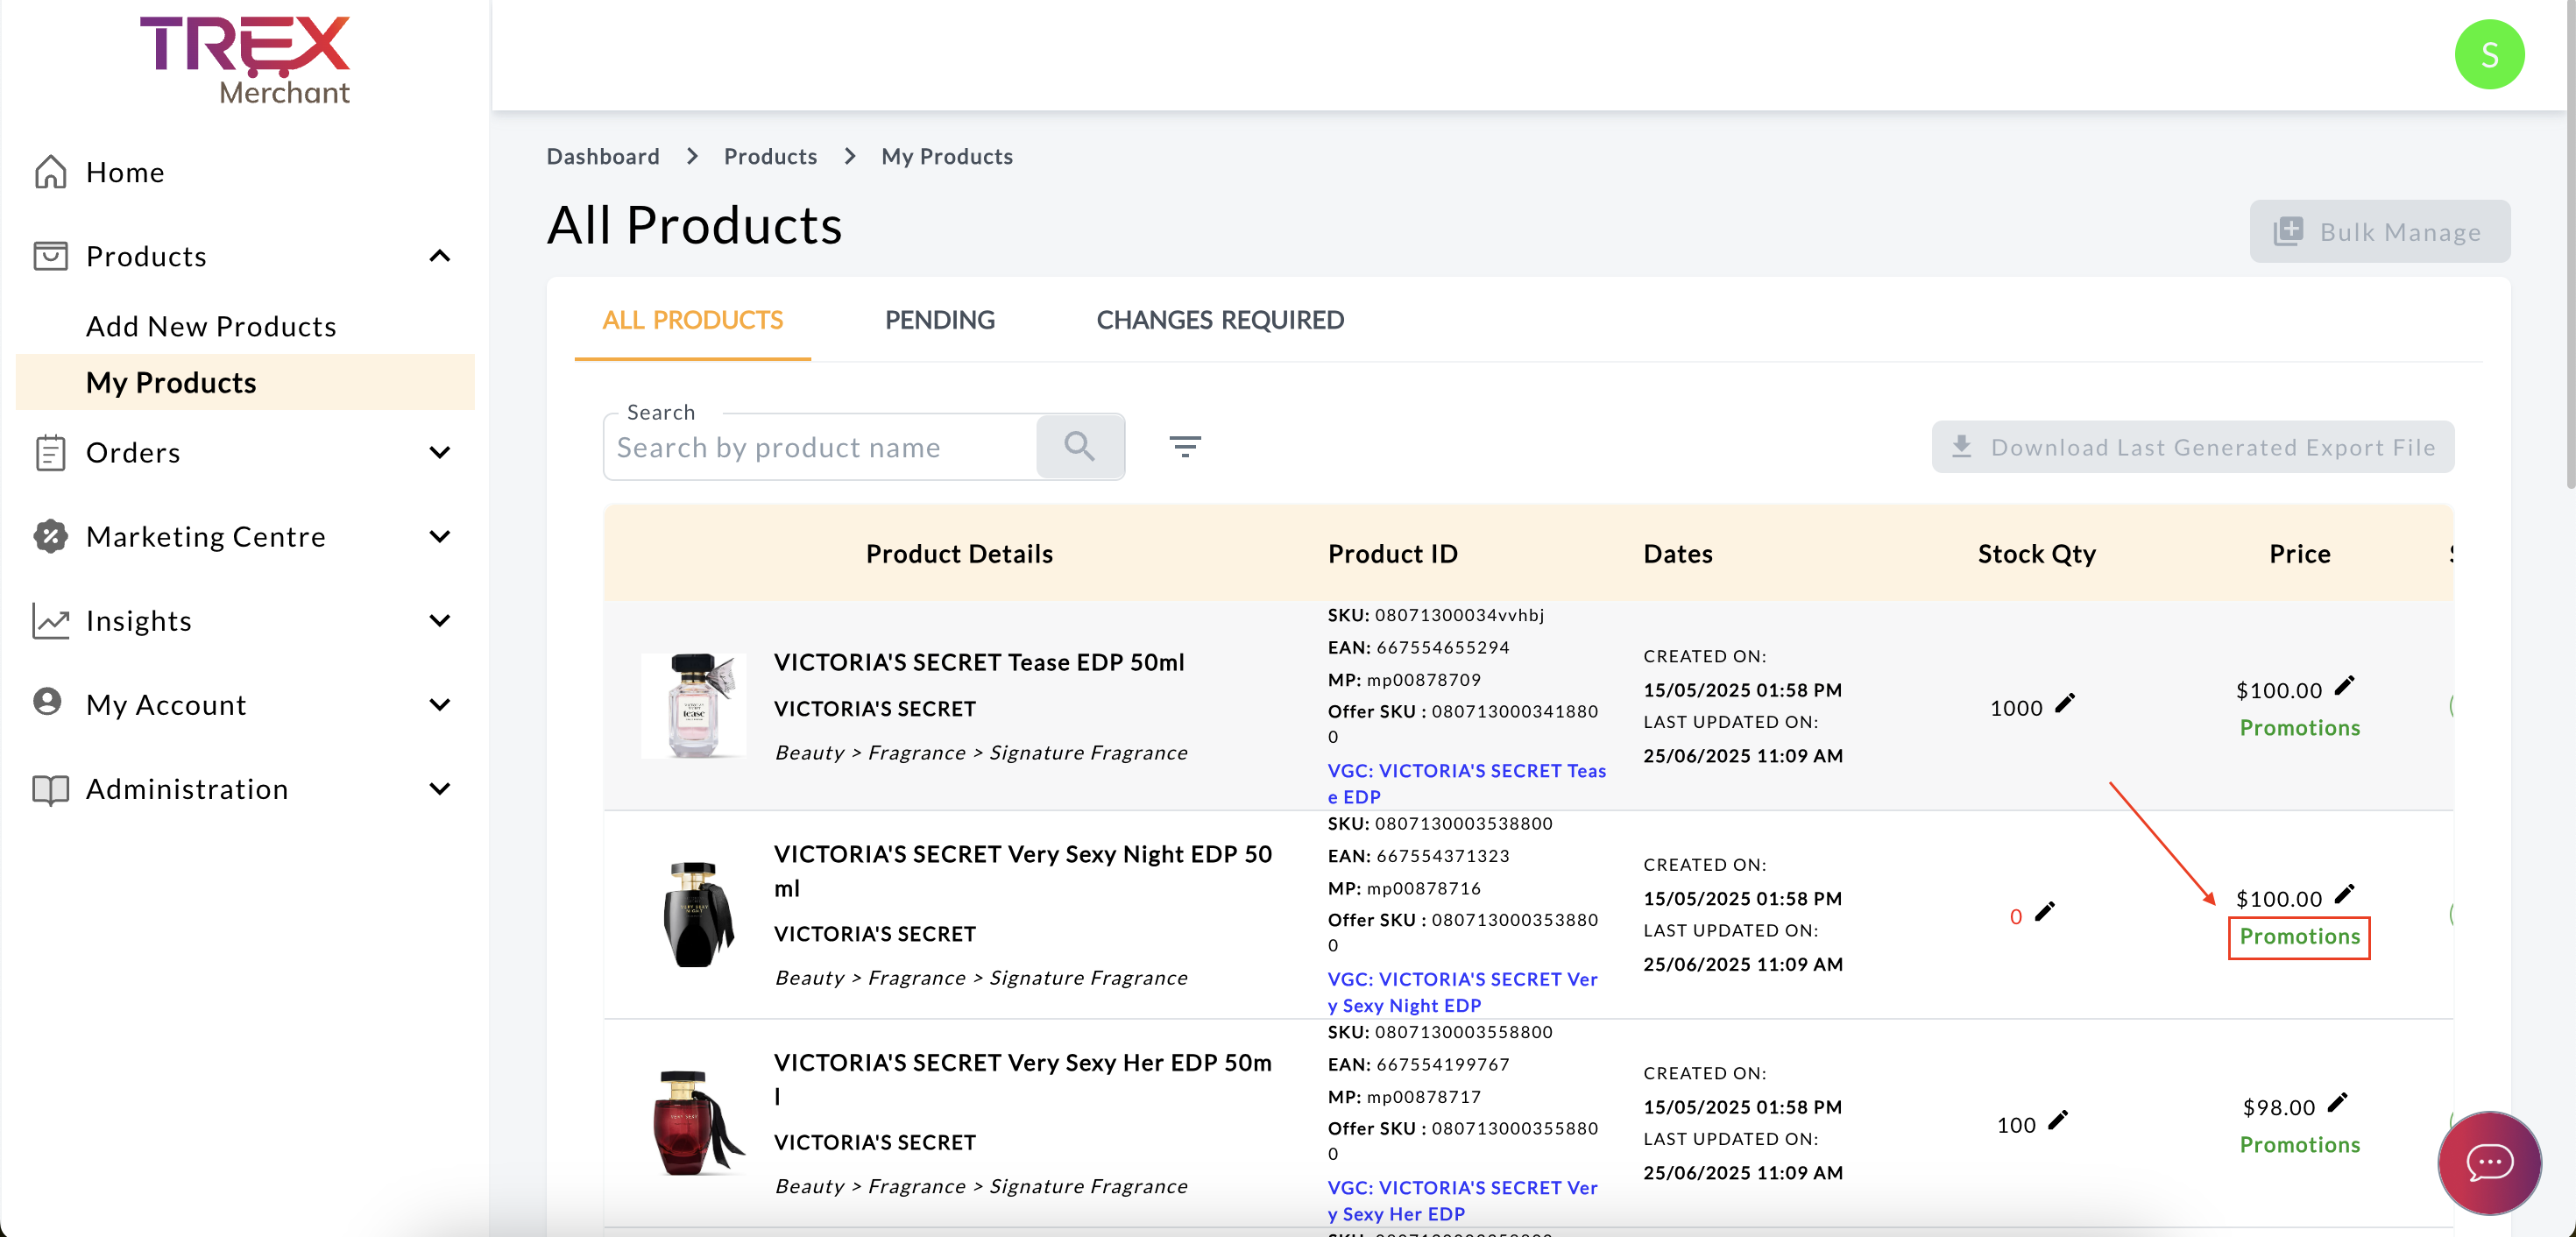Image resolution: width=2576 pixels, height=1237 pixels.
Task: Edit price pencil for Tease EDP
Action: [x=2344, y=686]
